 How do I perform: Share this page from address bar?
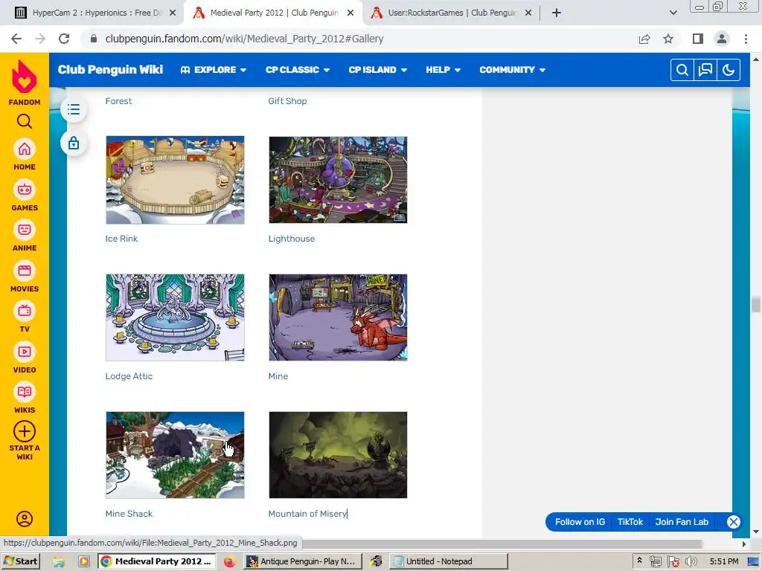pos(644,39)
